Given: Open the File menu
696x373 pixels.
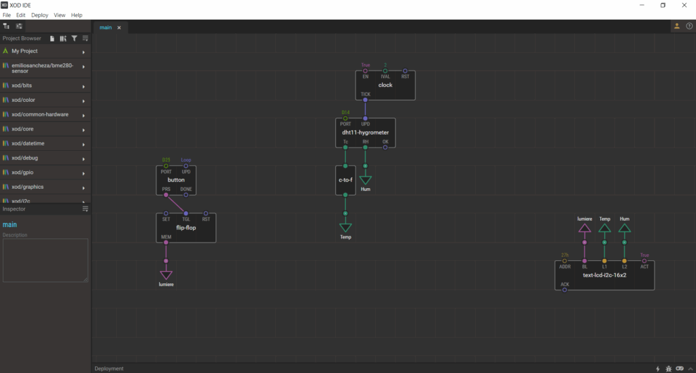Looking at the screenshot, I should coord(7,15).
